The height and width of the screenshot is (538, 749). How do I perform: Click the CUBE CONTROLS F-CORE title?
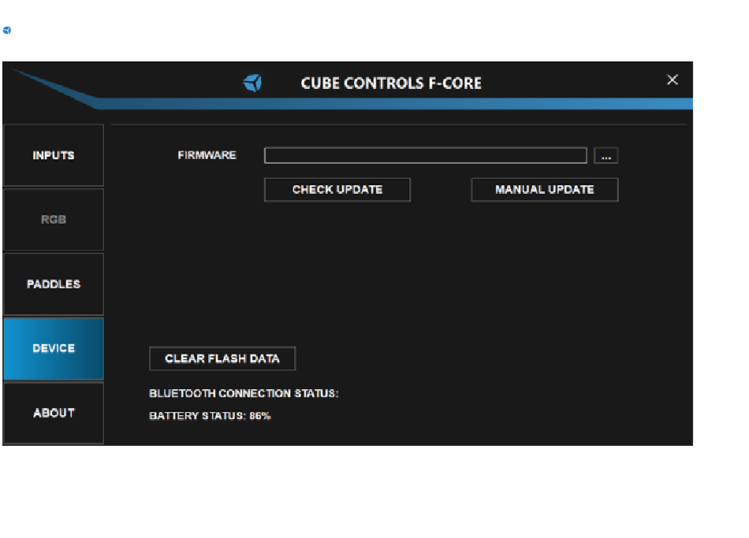point(391,83)
